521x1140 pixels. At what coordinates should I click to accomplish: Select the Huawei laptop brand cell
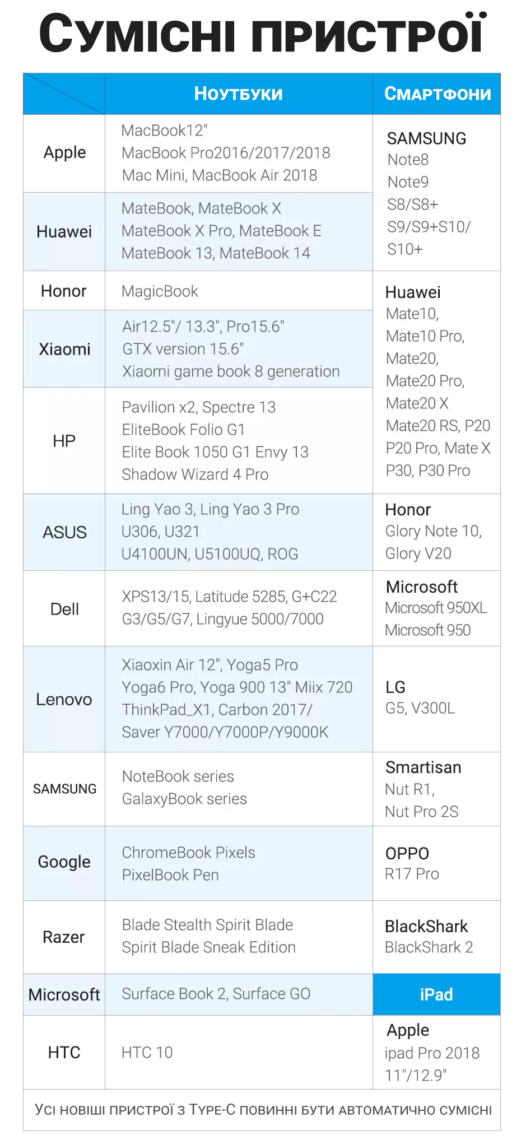tap(64, 232)
